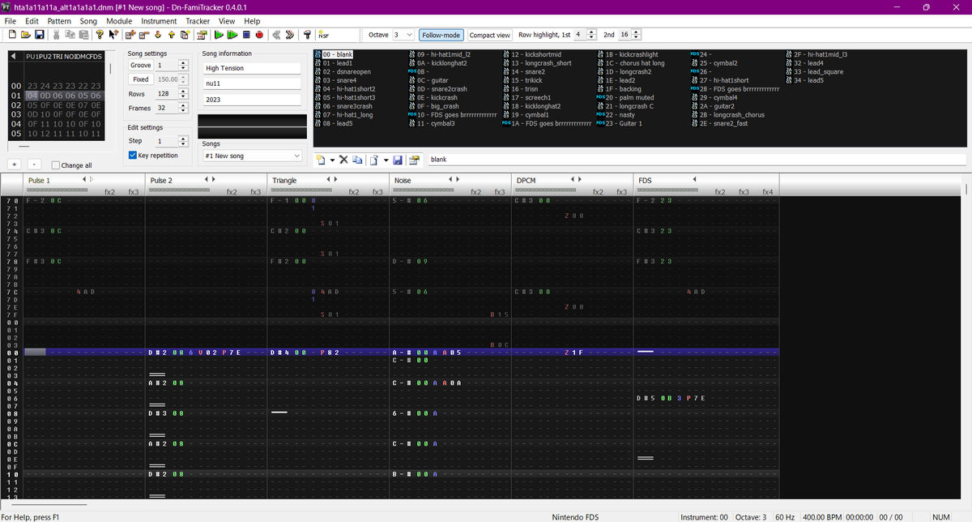This screenshot has width=972, height=522.
Task: Open the Instrument menu
Action: click(159, 21)
